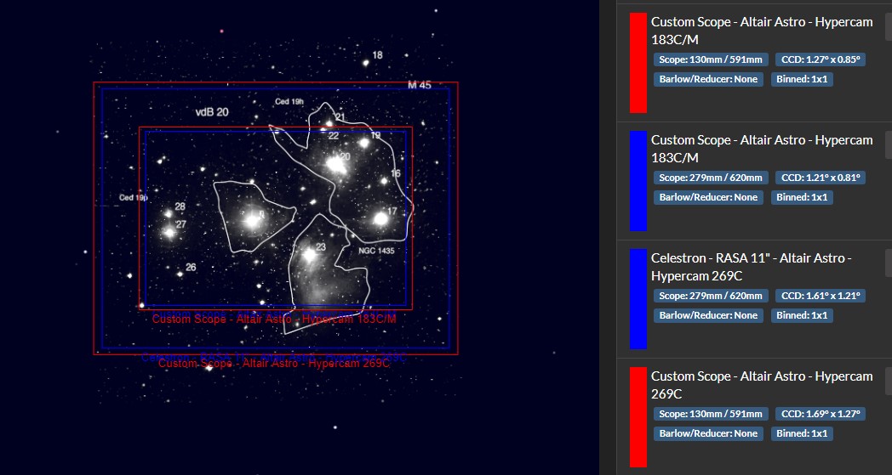Viewport: 892px width, 475px height.
Task: Click 'Scope: 279mm / 620mm' in the 1.21° x 0.81° card
Action: click(x=711, y=178)
